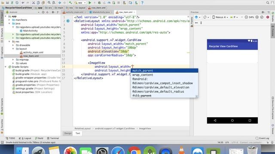The image size is (275, 154).
Task: Switch to the activity_main.xml editor tab
Action: coord(74,12)
